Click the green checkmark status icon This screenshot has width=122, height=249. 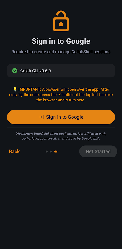coord(15,71)
